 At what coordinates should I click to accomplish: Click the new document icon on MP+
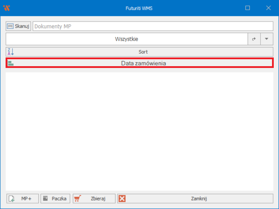click(x=12, y=199)
